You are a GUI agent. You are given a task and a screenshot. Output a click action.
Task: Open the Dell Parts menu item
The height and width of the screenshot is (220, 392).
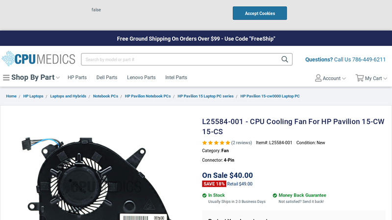click(x=107, y=78)
